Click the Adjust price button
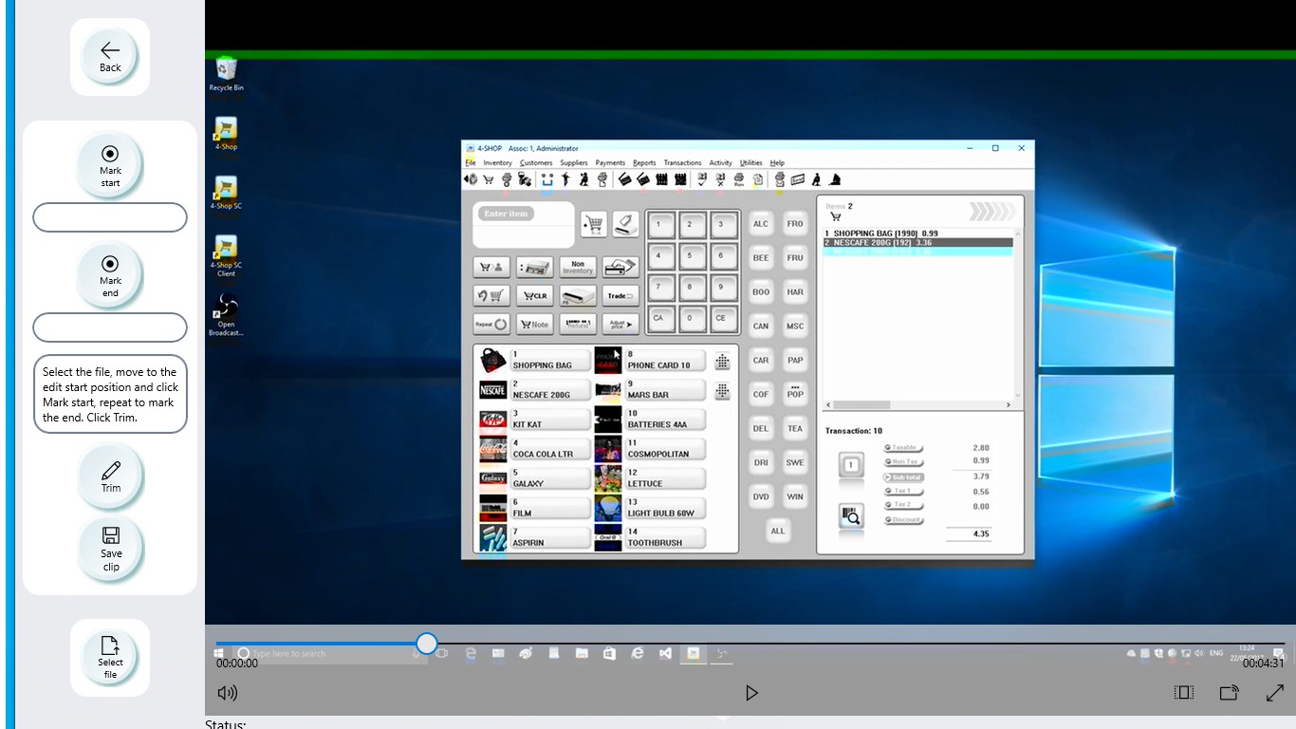 point(620,325)
